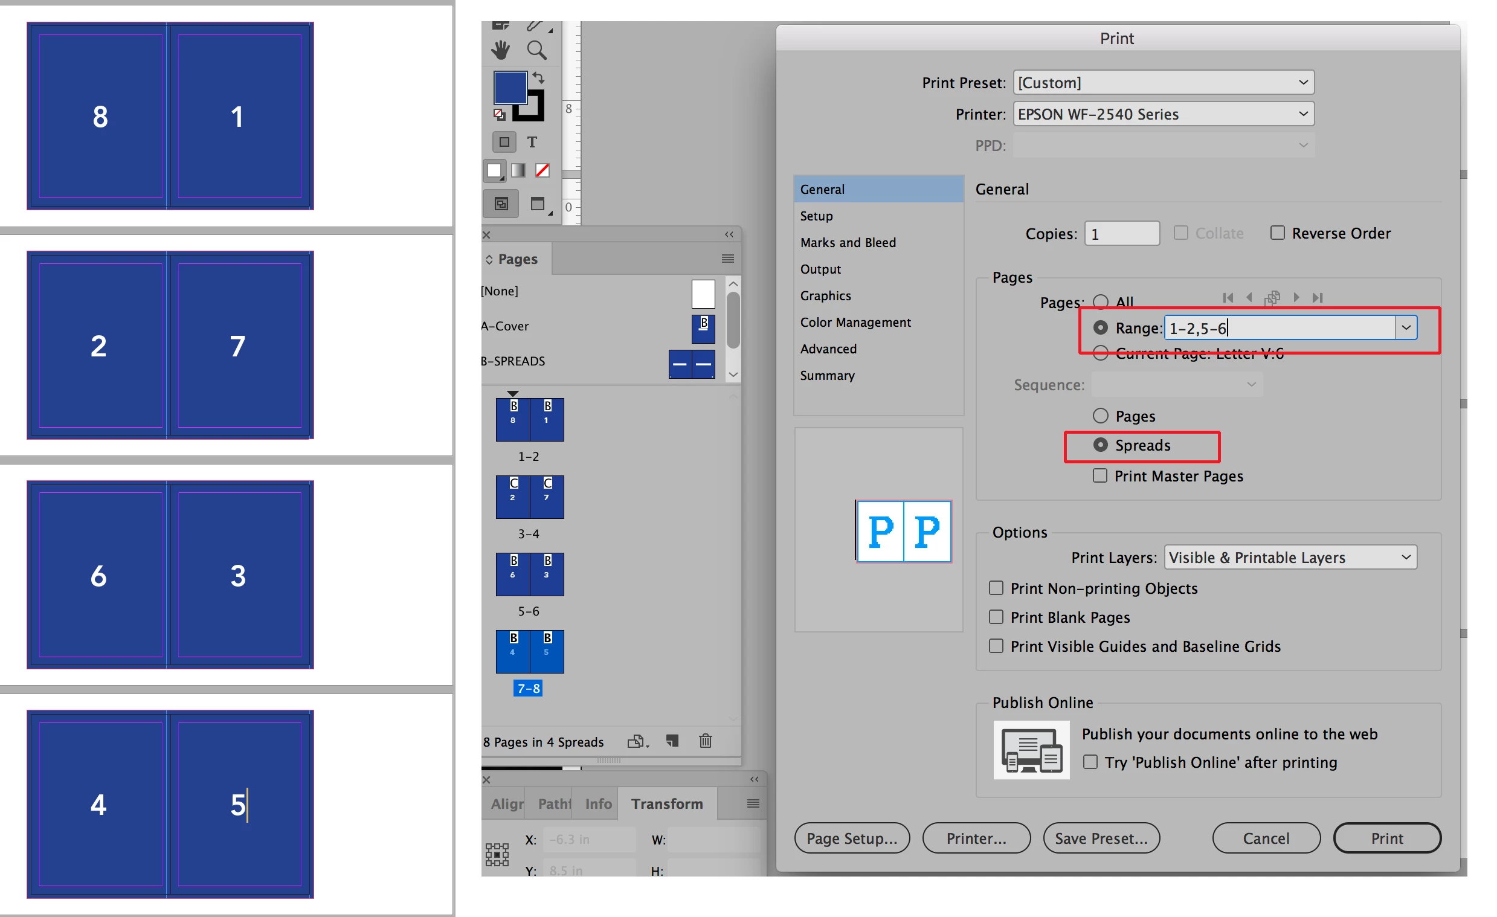This screenshot has height=917, width=1497.
Task: Click the Save Preset button
Action: click(1101, 838)
